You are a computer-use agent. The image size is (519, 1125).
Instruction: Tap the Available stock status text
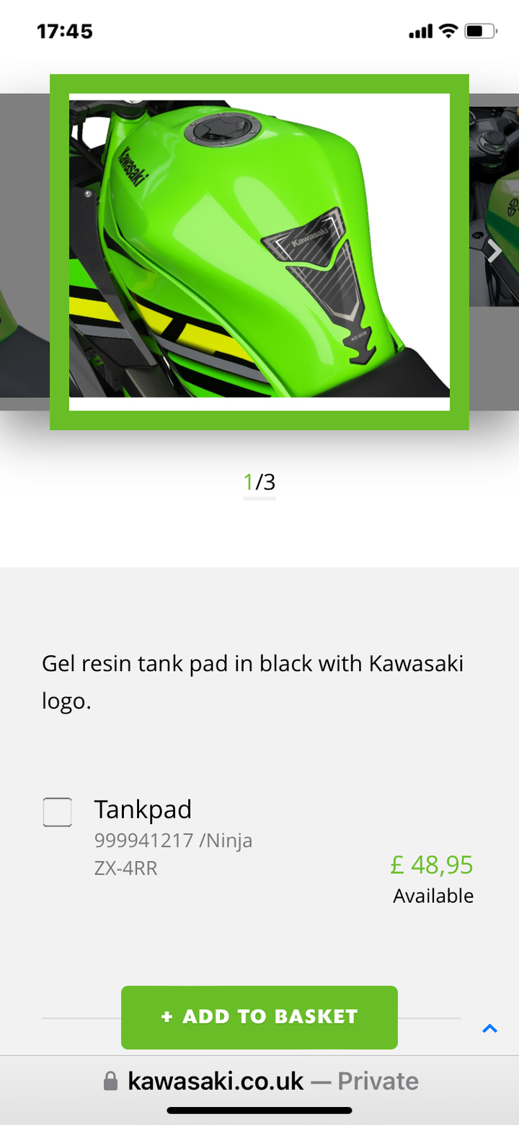(x=433, y=896)
